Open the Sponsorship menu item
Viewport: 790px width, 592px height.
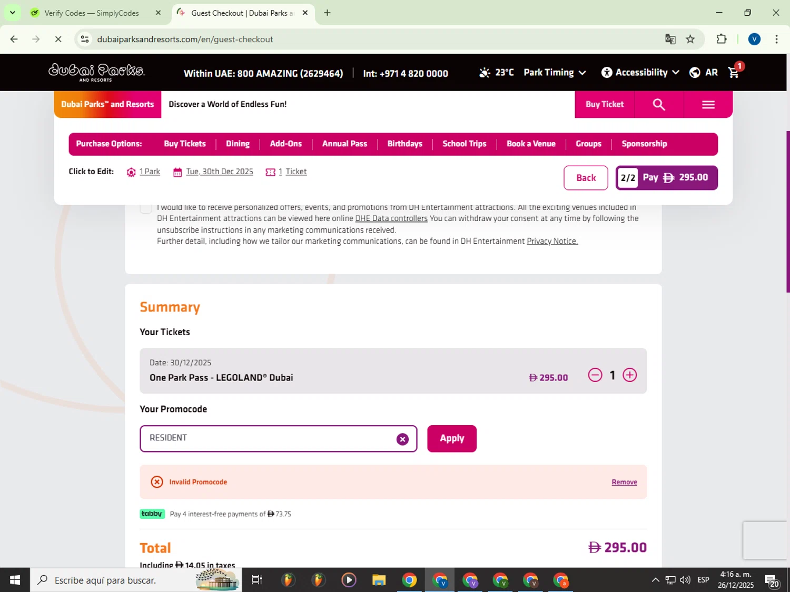tap(644, 144)
